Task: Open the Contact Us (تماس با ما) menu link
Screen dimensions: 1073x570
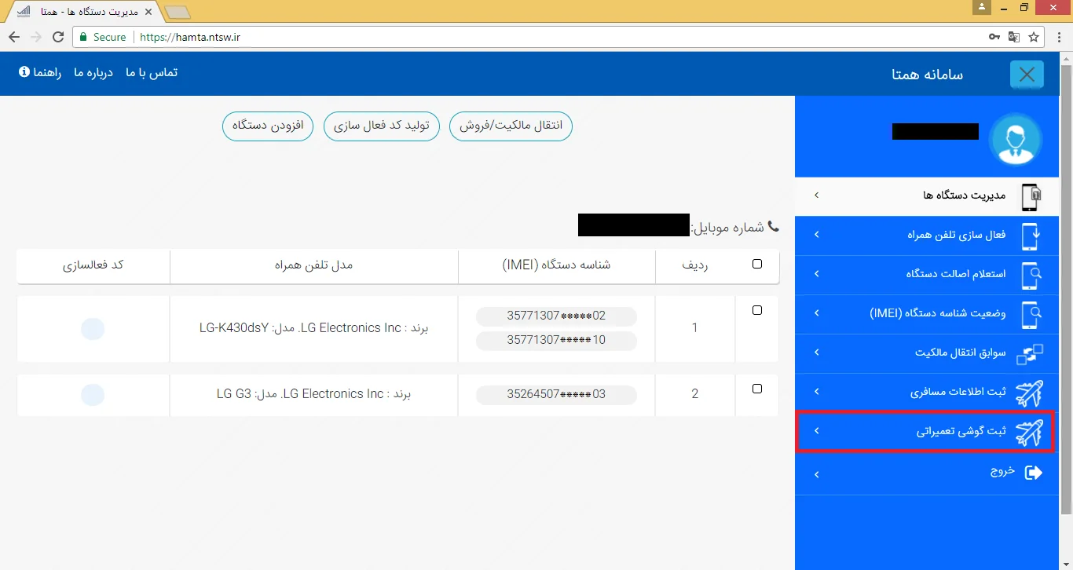Action: (152, 72)
